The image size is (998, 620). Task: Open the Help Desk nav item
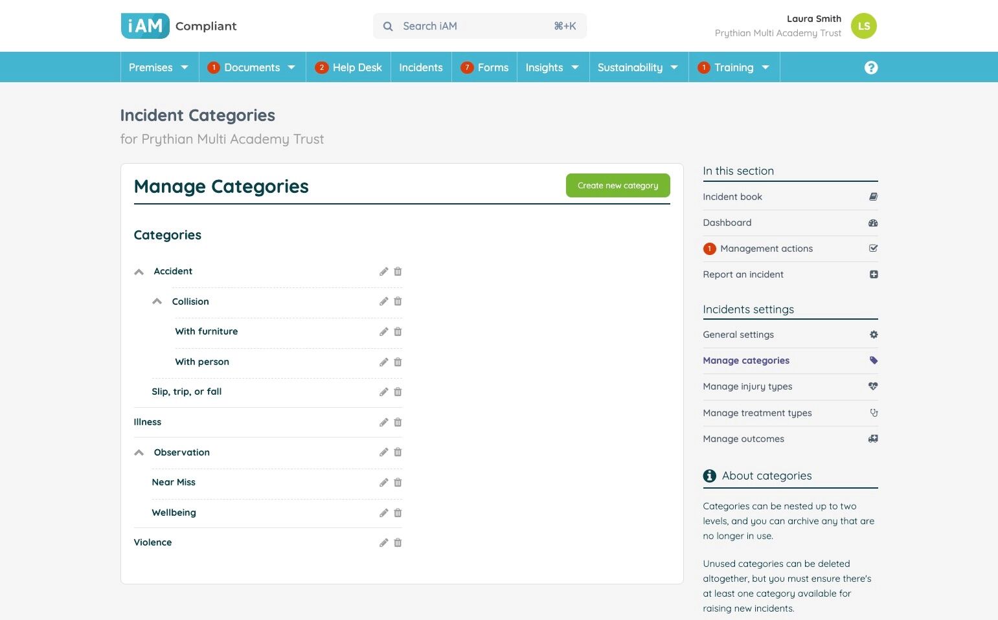pyautogui.click(x=348, y=67)
